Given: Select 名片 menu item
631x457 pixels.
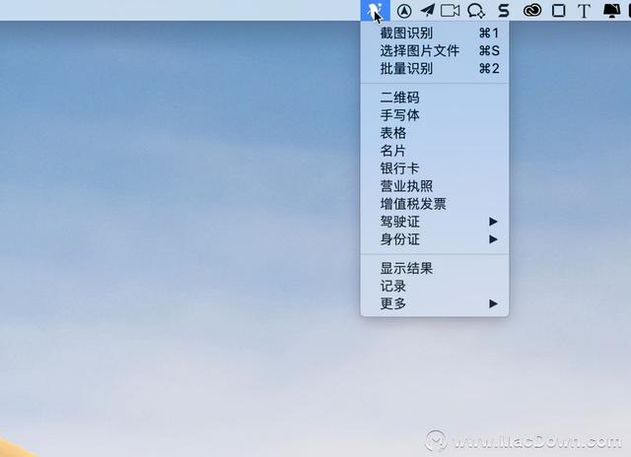Looking at the screenshot, I should click(x=435, y=151).
